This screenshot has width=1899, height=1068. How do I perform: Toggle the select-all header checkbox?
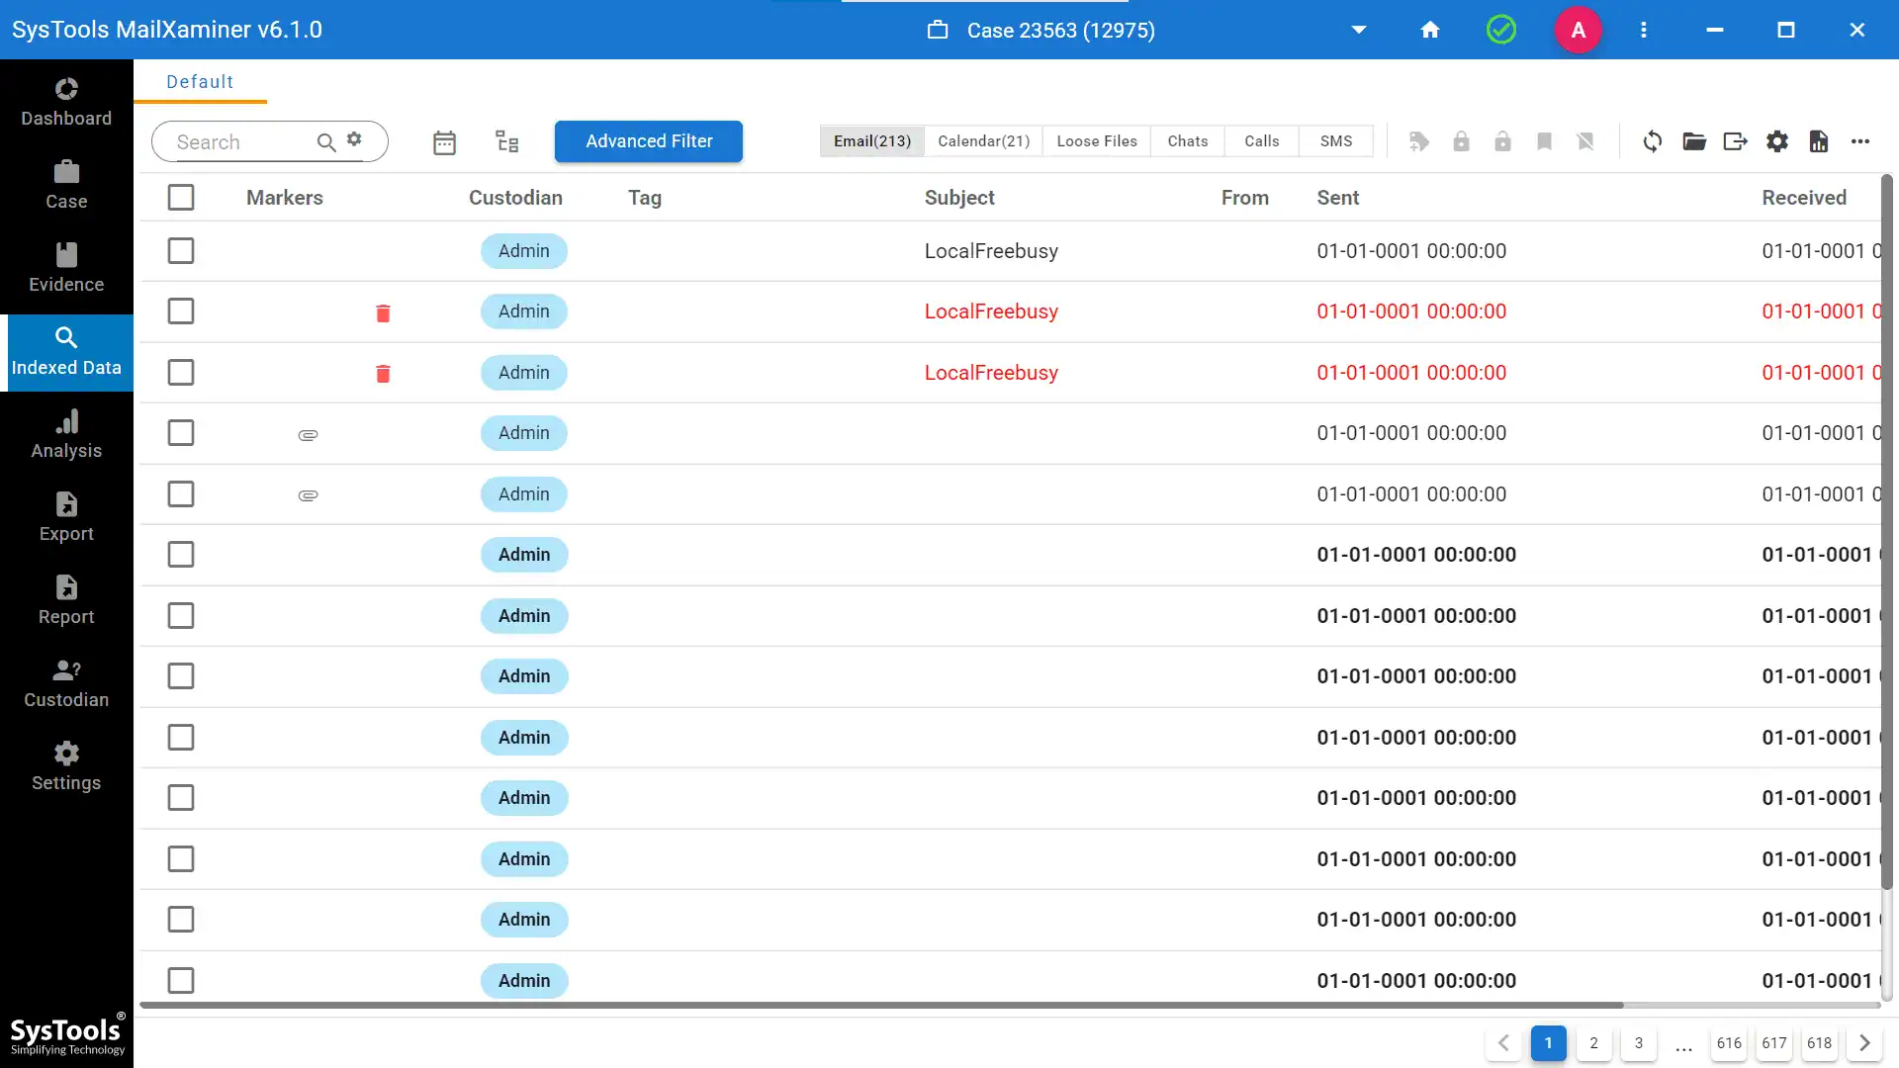point(181,198)
